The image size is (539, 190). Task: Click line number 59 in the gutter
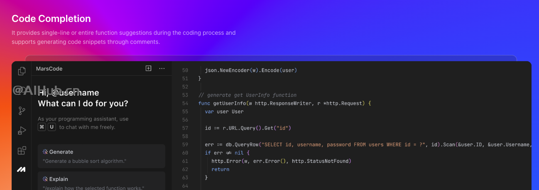point(185,144)
